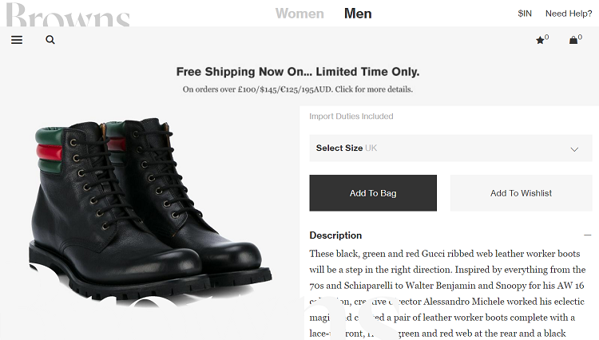This screenshot has height=340, width=599.
Task: Open the $IN currency selector
Action: (525, 14)
